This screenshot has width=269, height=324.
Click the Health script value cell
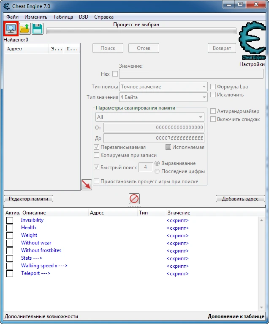pyautogui.click(x=177, y=228)
